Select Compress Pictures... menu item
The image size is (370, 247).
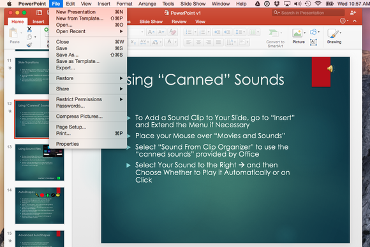click(x=88, y=116)
